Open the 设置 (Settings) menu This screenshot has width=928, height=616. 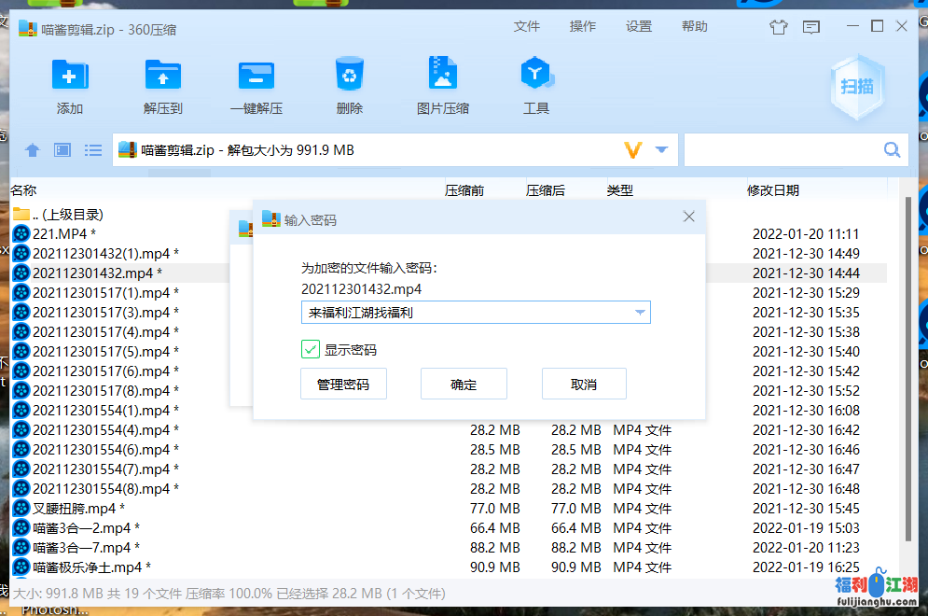[639, 26]
